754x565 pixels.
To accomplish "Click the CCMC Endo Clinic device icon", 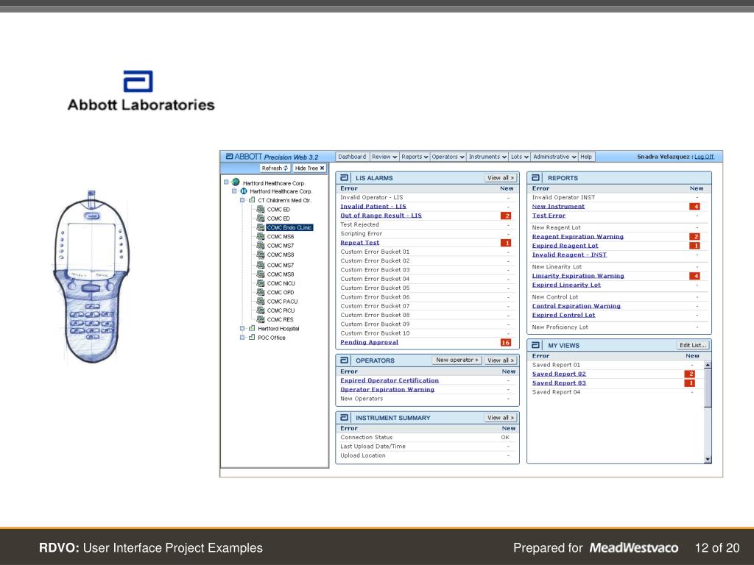I will [x=261, y=227].
